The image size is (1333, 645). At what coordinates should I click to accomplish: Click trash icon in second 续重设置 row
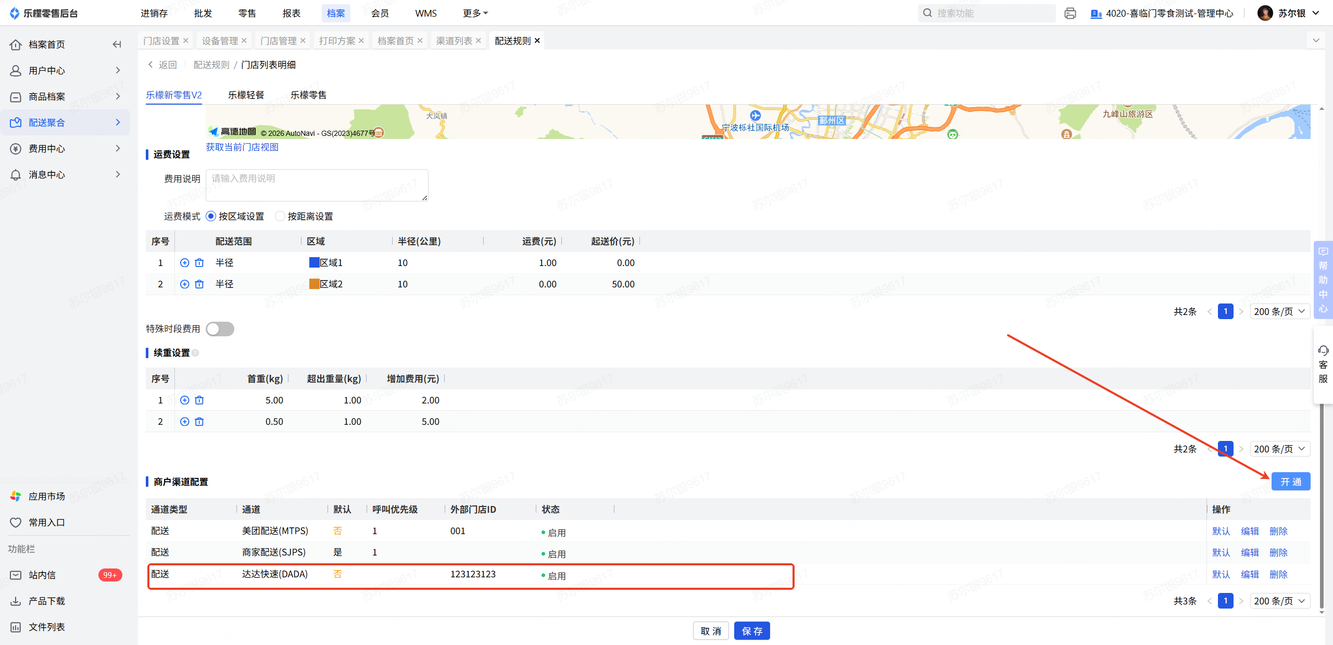point(199,422)
